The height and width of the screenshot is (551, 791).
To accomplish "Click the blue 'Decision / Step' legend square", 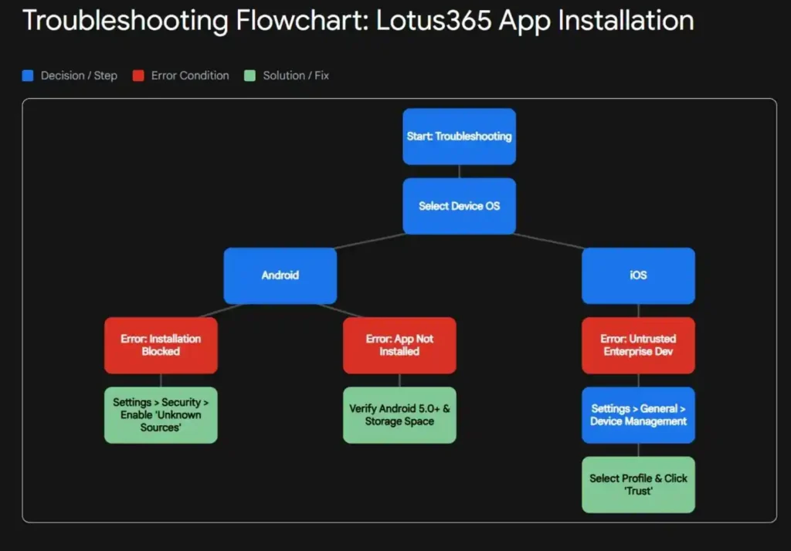I will 29,75.
